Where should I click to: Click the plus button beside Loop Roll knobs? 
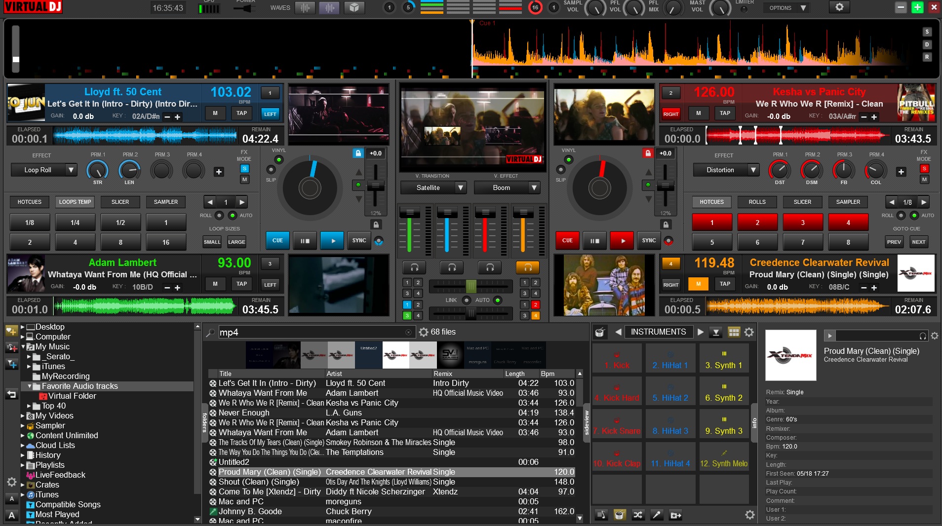(x=219, y=172)
